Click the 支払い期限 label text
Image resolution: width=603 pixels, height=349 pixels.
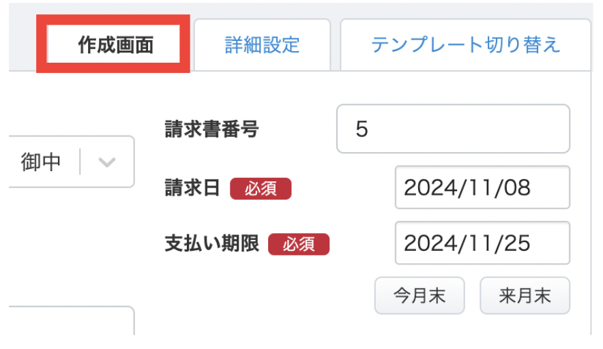(211, 243)
